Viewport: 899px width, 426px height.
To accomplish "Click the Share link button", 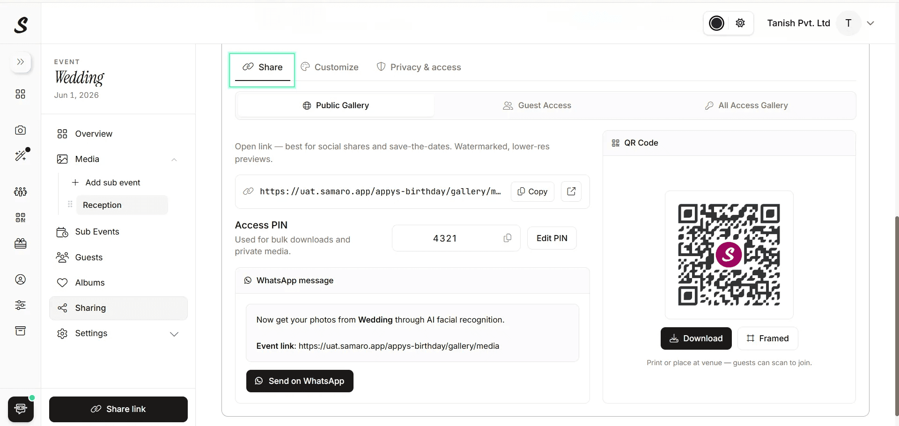I will (x=118, y=409).
